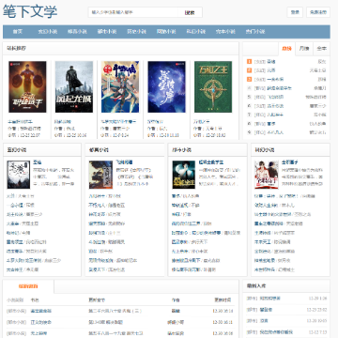Click inside the search input field
Image resolution: width=338 pixels, height=338 pixels.
[132, 12]
